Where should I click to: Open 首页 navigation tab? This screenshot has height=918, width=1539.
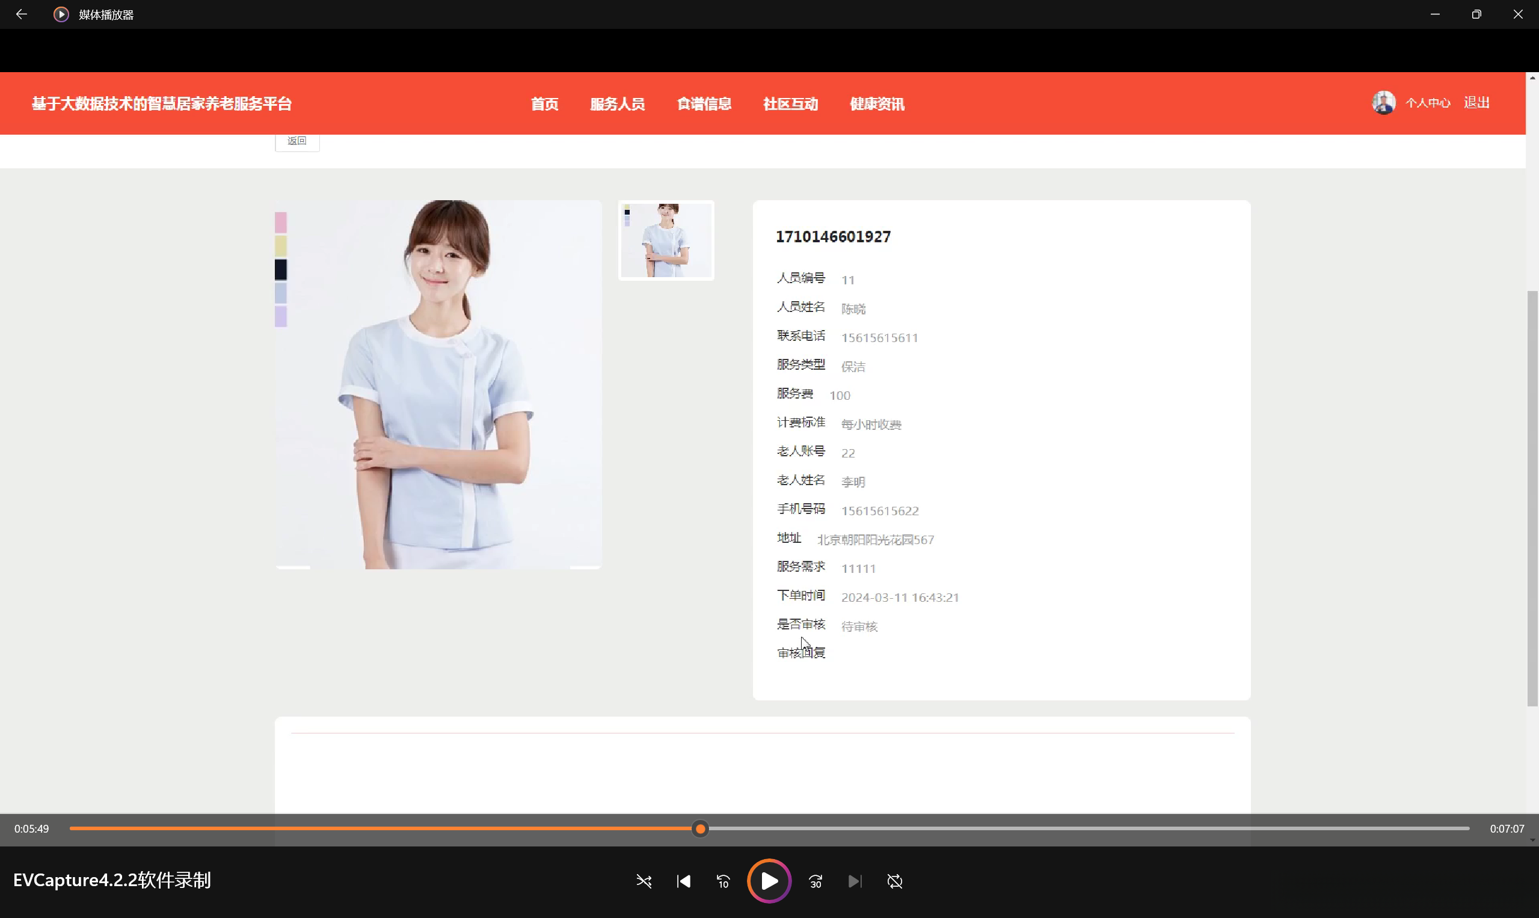click(544, 104)
